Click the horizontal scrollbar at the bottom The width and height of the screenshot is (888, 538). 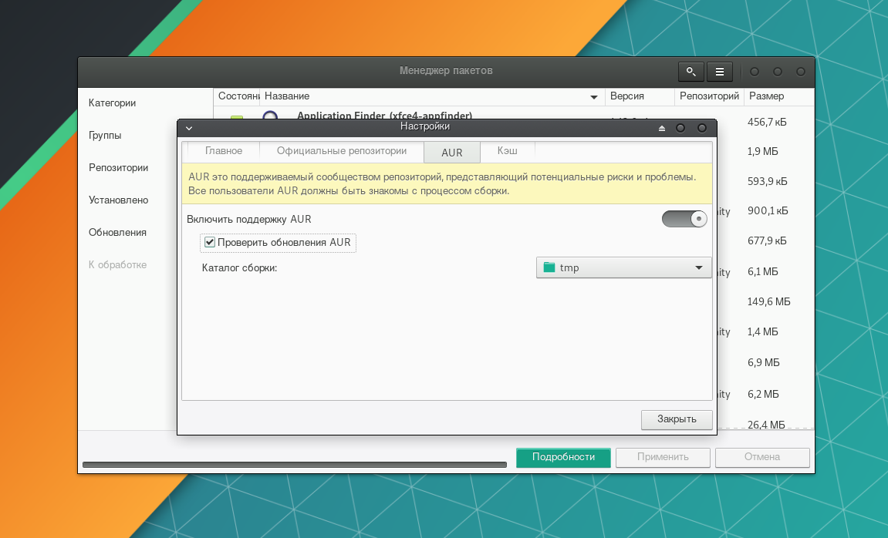pyautogui.click(x=295, y=465)
